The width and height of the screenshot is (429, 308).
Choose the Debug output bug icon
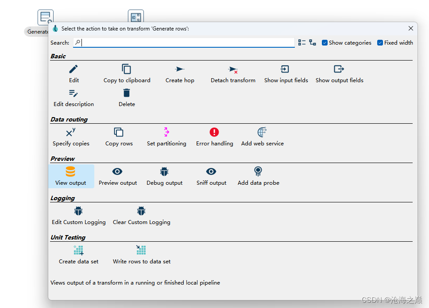pos(164,171)
